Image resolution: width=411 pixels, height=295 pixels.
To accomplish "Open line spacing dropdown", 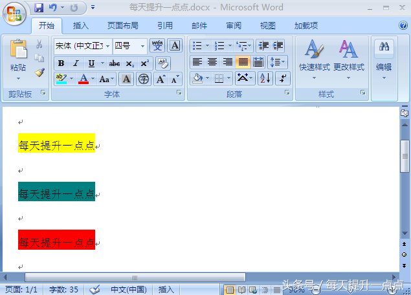I will [x=277, y=62].
